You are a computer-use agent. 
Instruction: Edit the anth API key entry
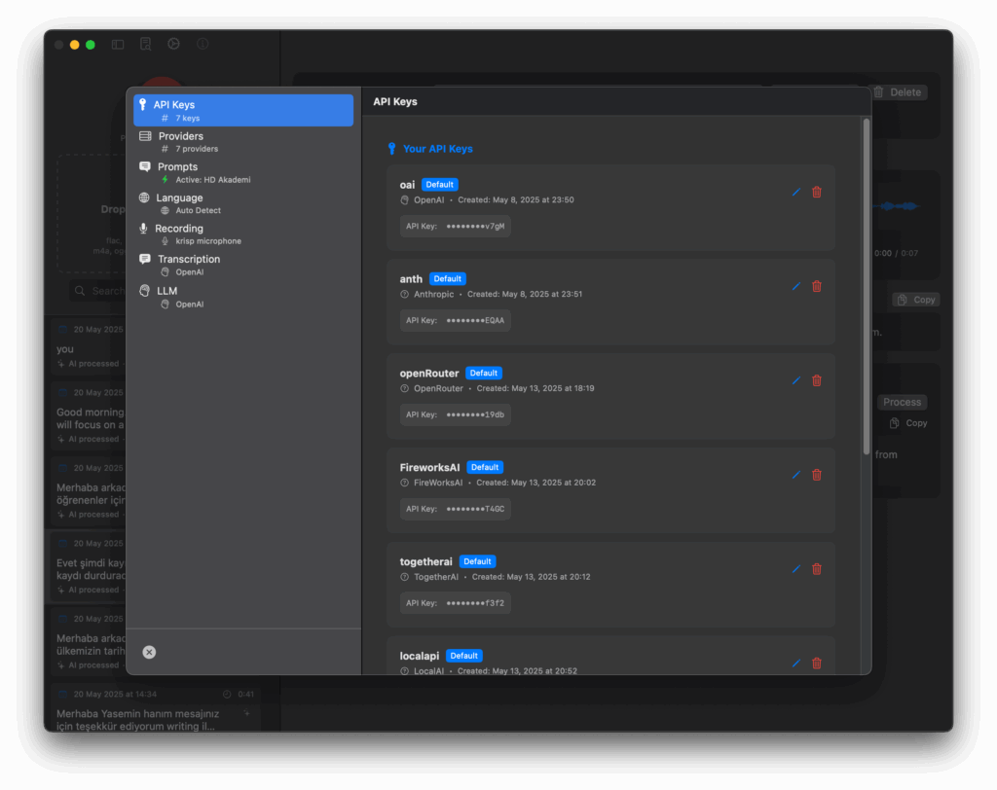coord(796,286)
